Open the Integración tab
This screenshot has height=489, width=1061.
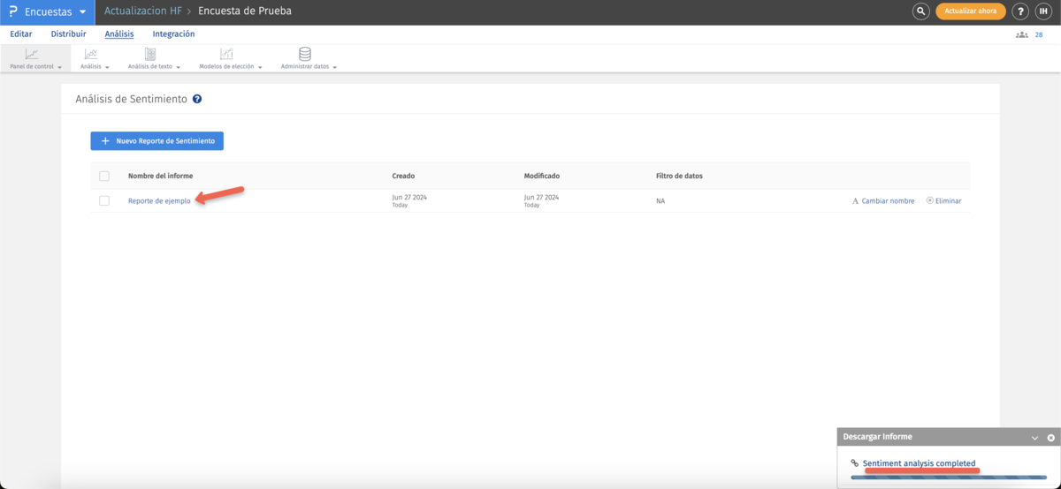pos(173,34)
